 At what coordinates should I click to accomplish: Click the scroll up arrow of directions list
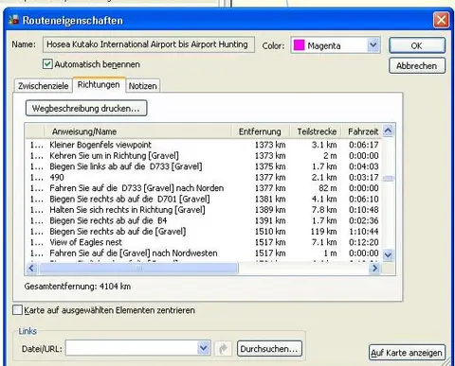(388, 131)
